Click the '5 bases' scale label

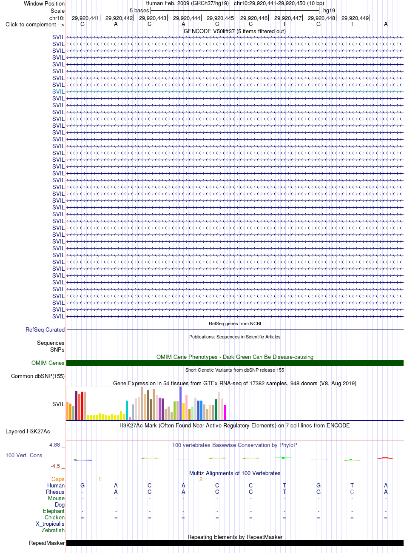coord(139,10)
